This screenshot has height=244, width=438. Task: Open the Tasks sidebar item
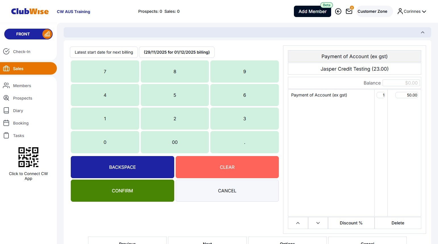click(x=28, y=136)
